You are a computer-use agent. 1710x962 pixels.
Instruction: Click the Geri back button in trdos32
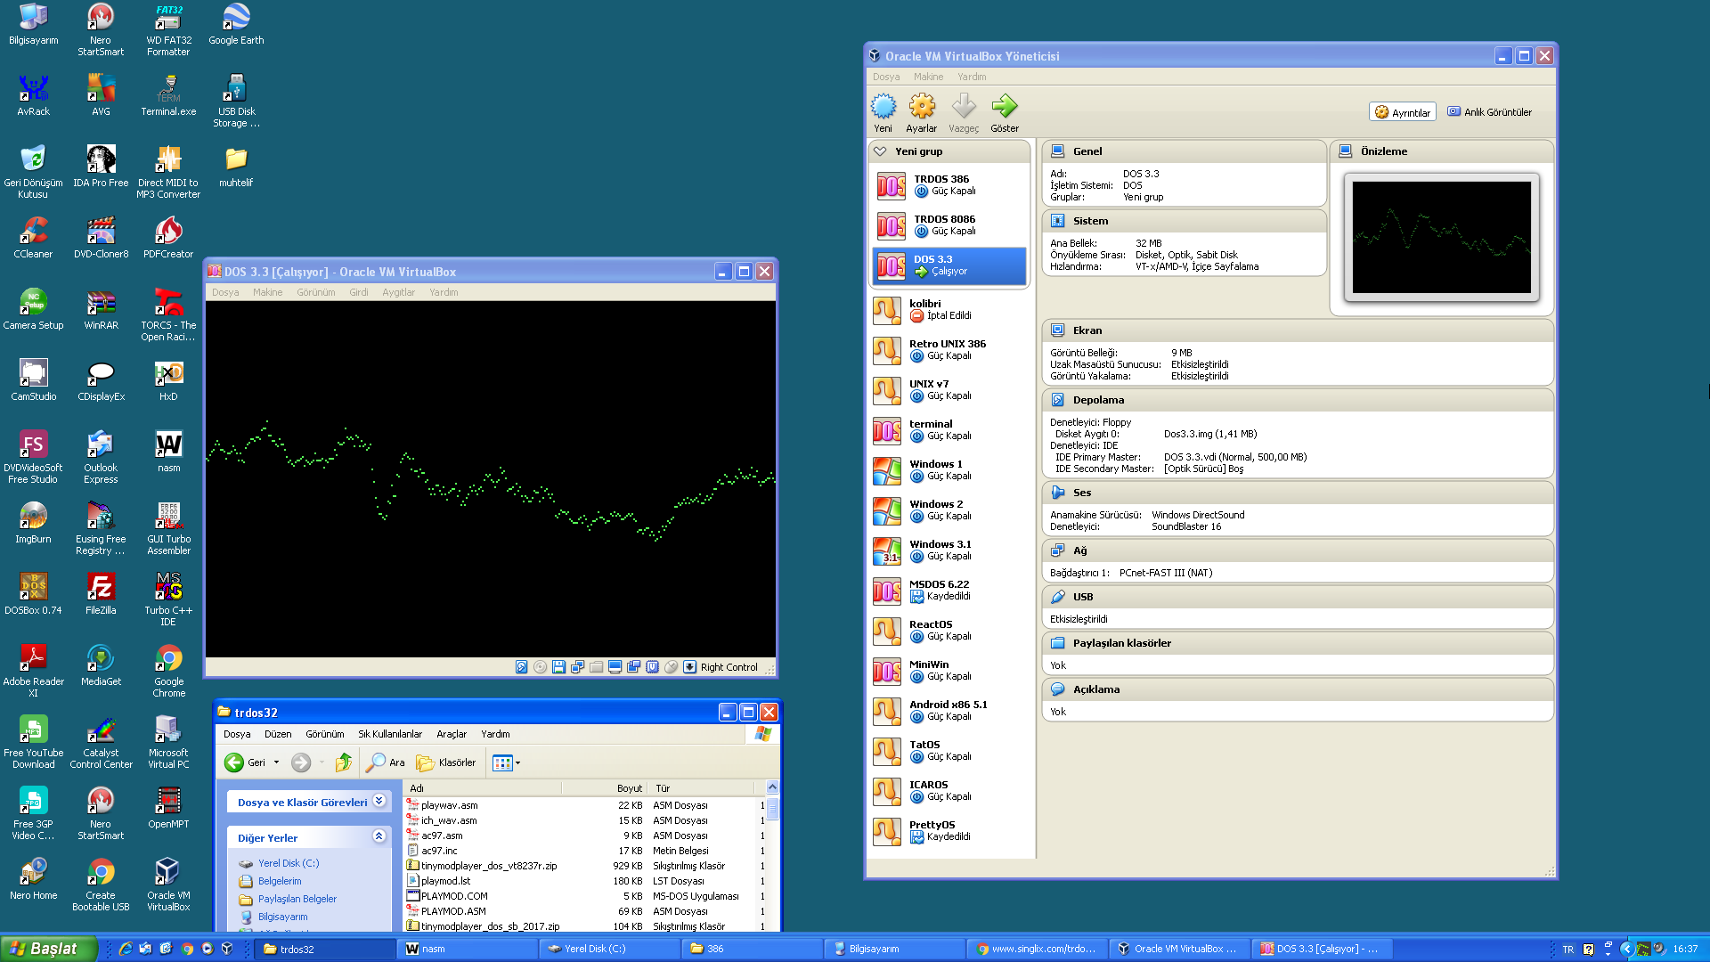click(245, 762)
